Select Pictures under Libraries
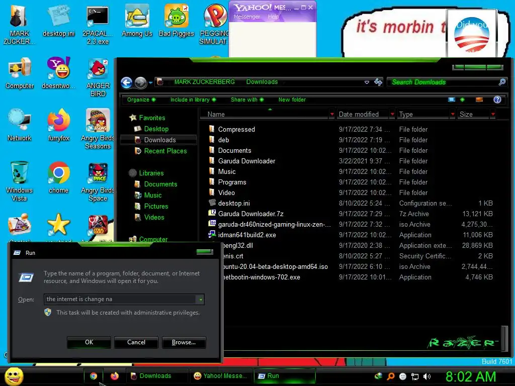Screen dimensions: 515x386 point(151,206)
